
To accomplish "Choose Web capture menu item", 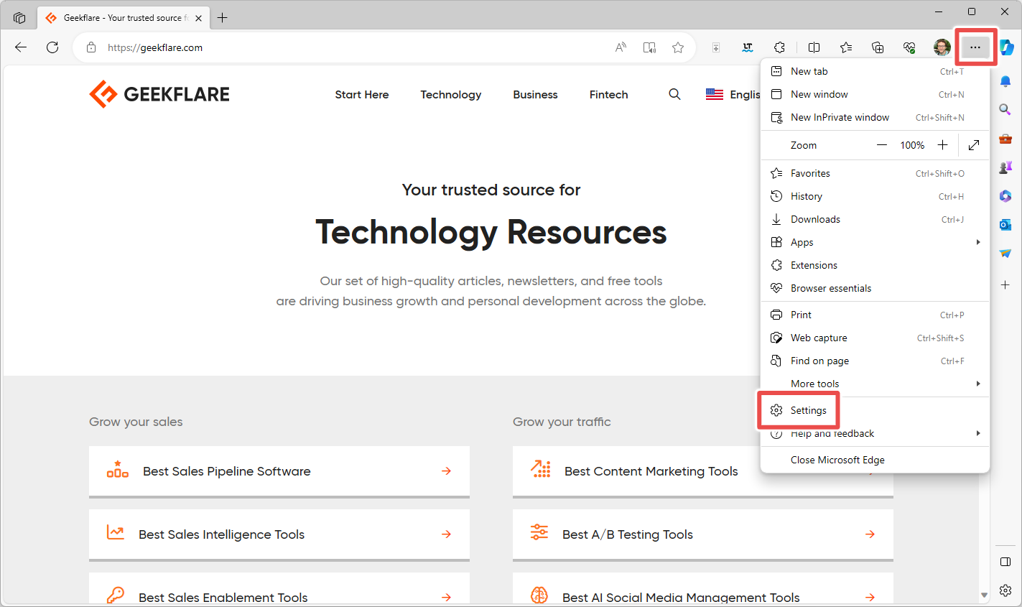I will coord(875,338).
